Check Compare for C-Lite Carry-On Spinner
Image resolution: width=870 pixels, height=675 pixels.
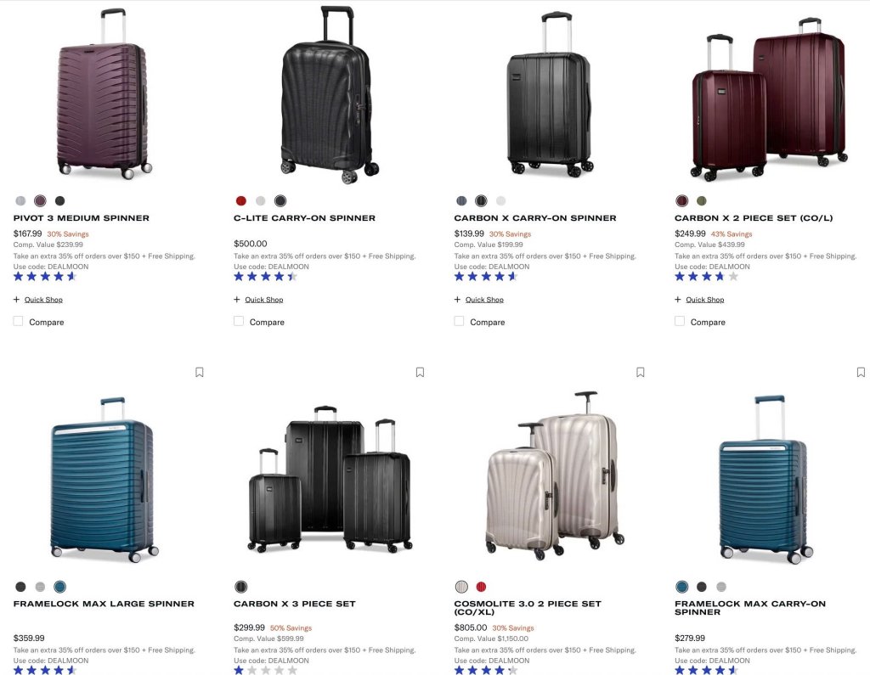(239, 321)
